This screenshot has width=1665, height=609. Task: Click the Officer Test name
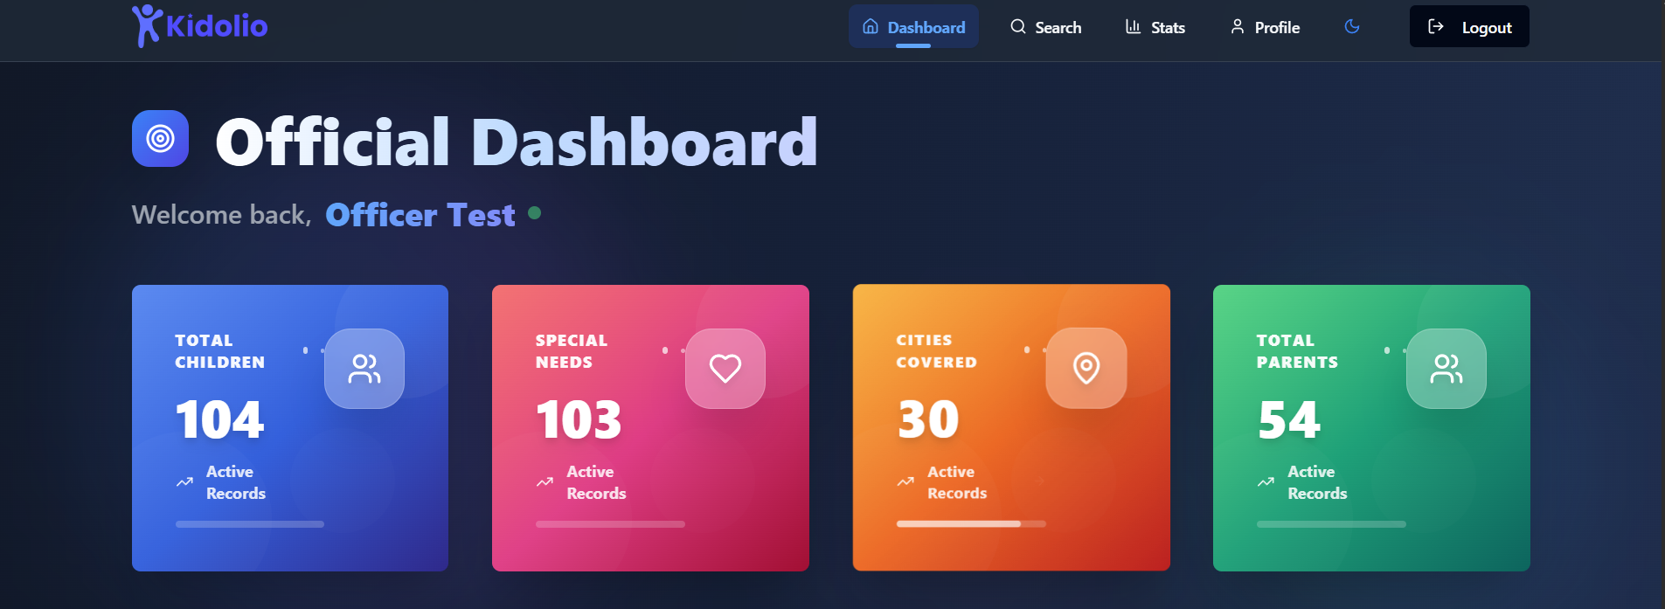[x=420, y=215]
